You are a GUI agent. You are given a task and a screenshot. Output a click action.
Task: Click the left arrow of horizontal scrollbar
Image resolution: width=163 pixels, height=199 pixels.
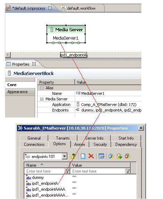point(8,55)
